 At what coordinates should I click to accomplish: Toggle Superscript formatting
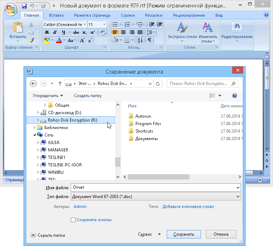click(92, 32)
